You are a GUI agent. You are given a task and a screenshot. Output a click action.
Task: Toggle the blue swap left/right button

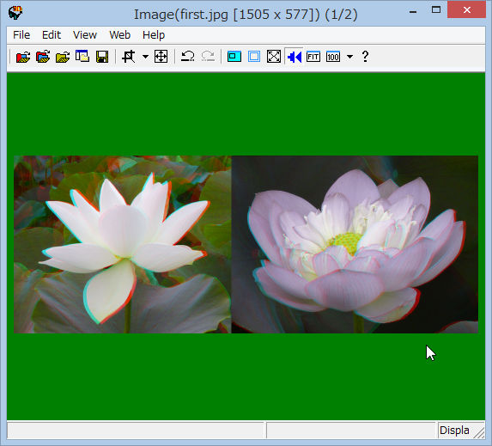tap(294, 57)
